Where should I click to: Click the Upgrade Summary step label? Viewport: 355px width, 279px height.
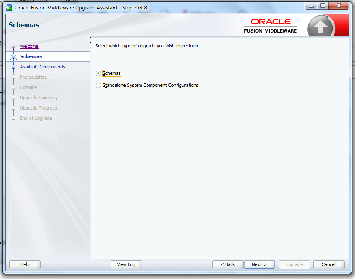tap(39, 98)
